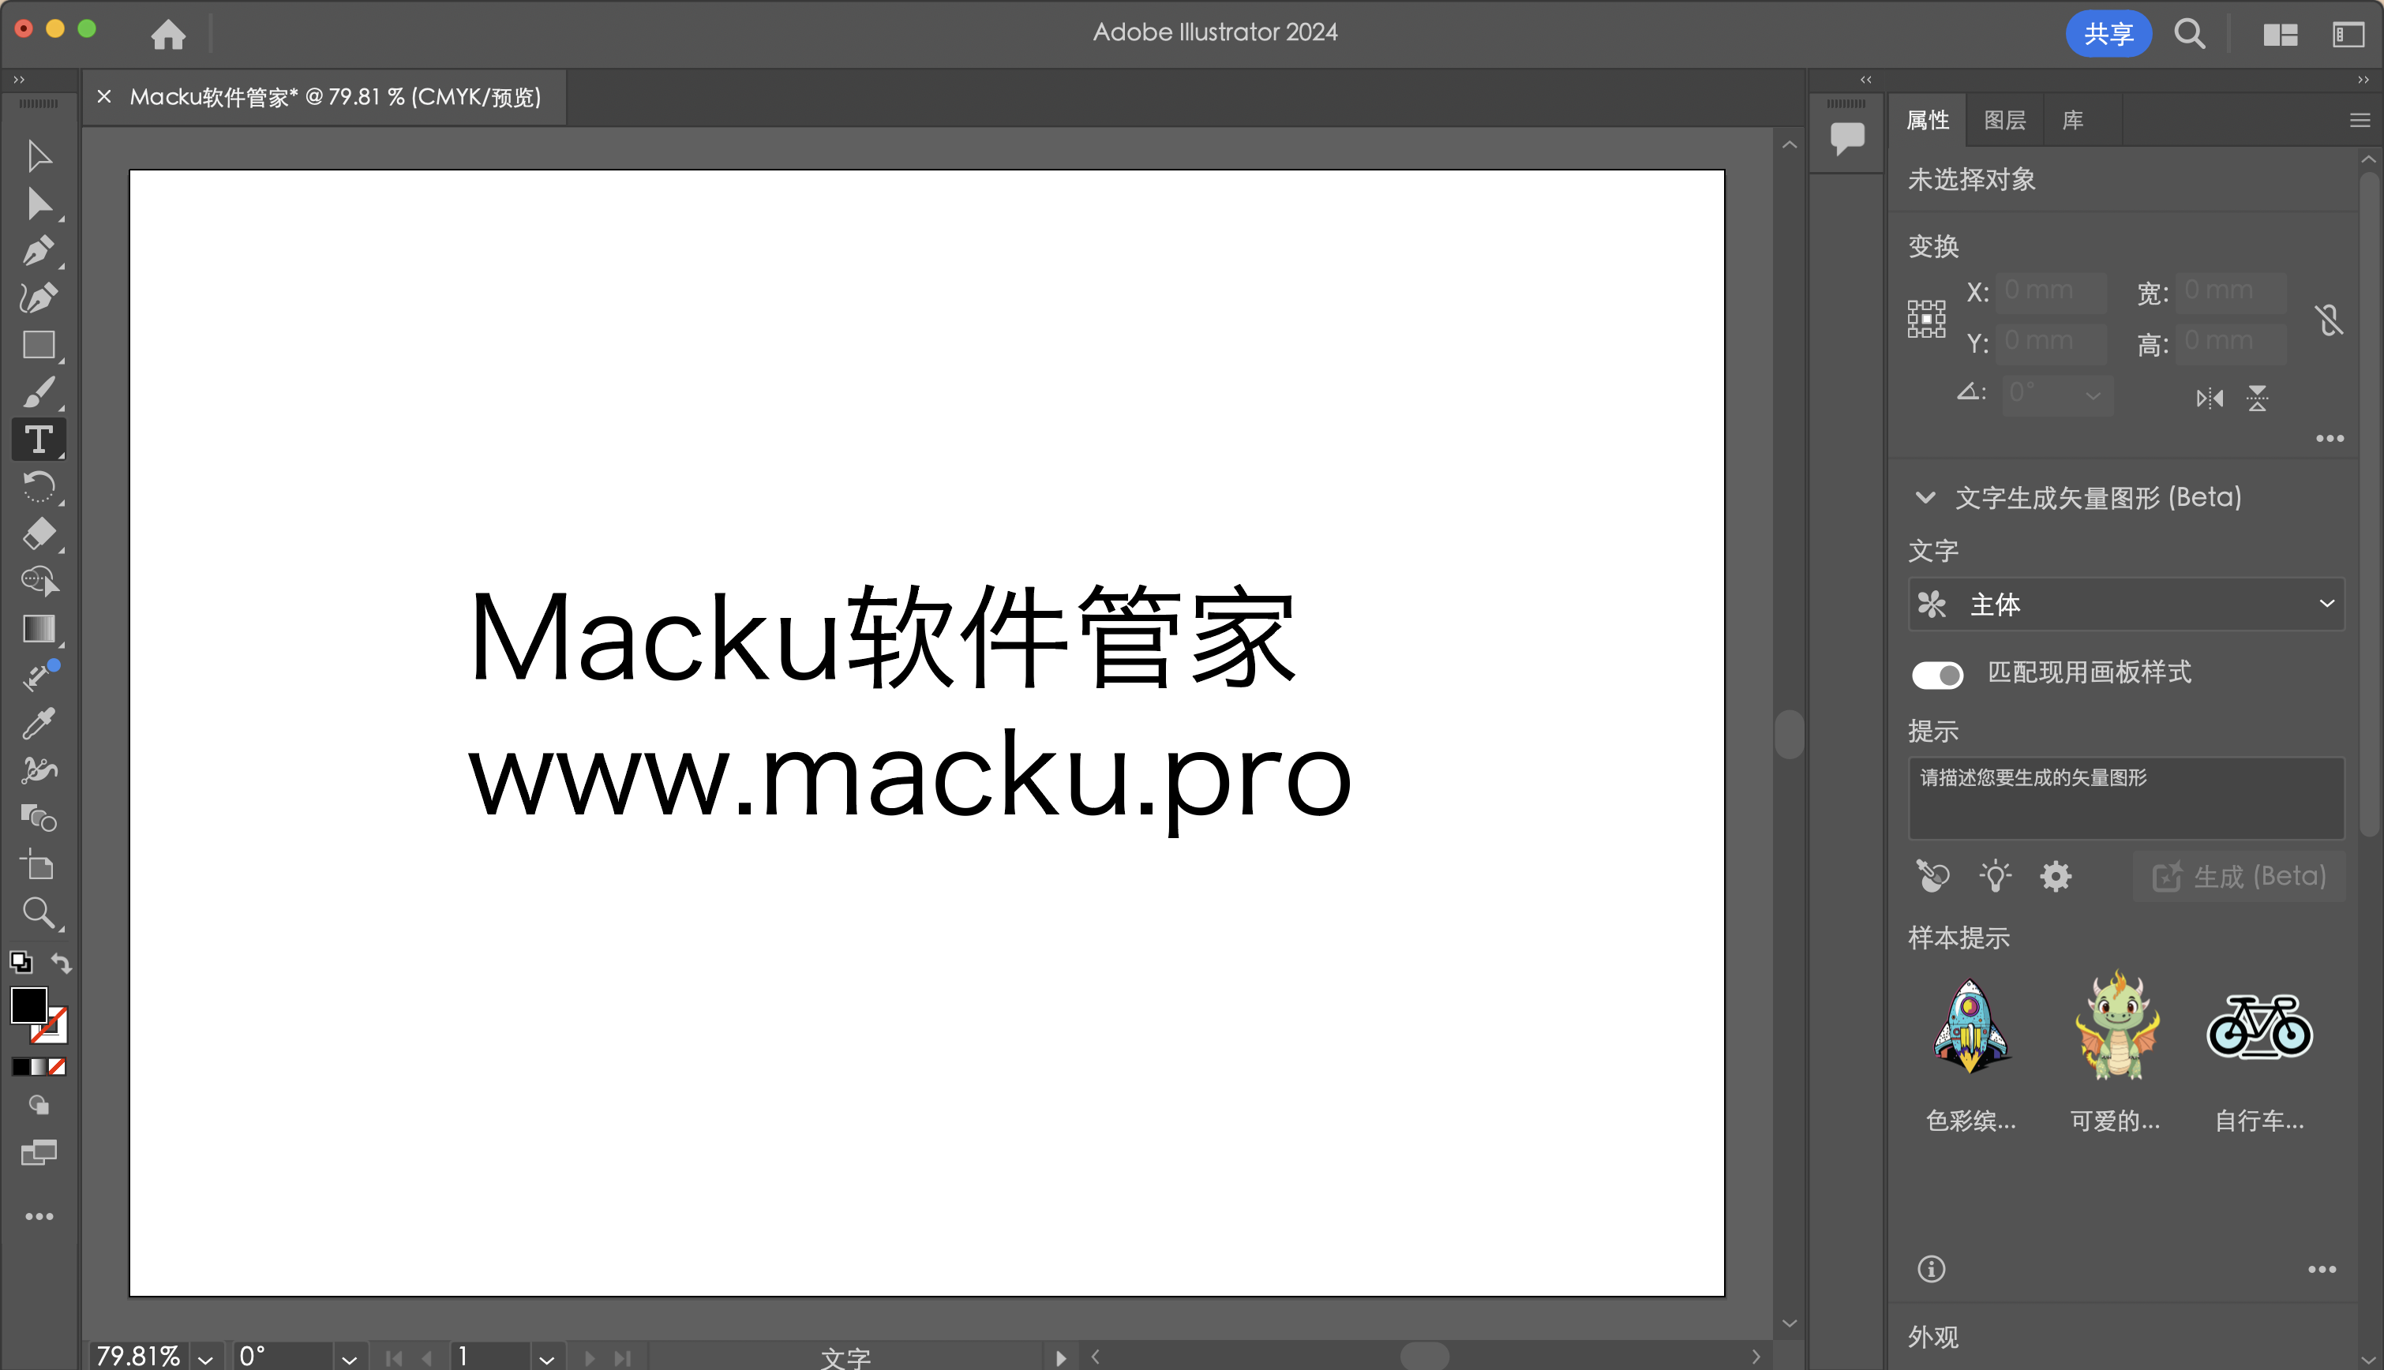The width and height of the screenshot is (2384, 1370).
Task: Open the comments panel icon
Action: pyautogui.click(x=1846, y=138)
